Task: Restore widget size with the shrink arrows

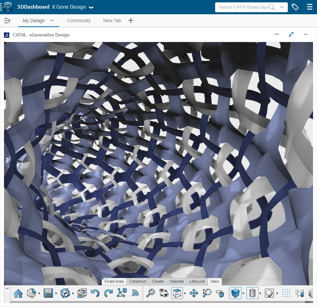Action: pos(291,34)
